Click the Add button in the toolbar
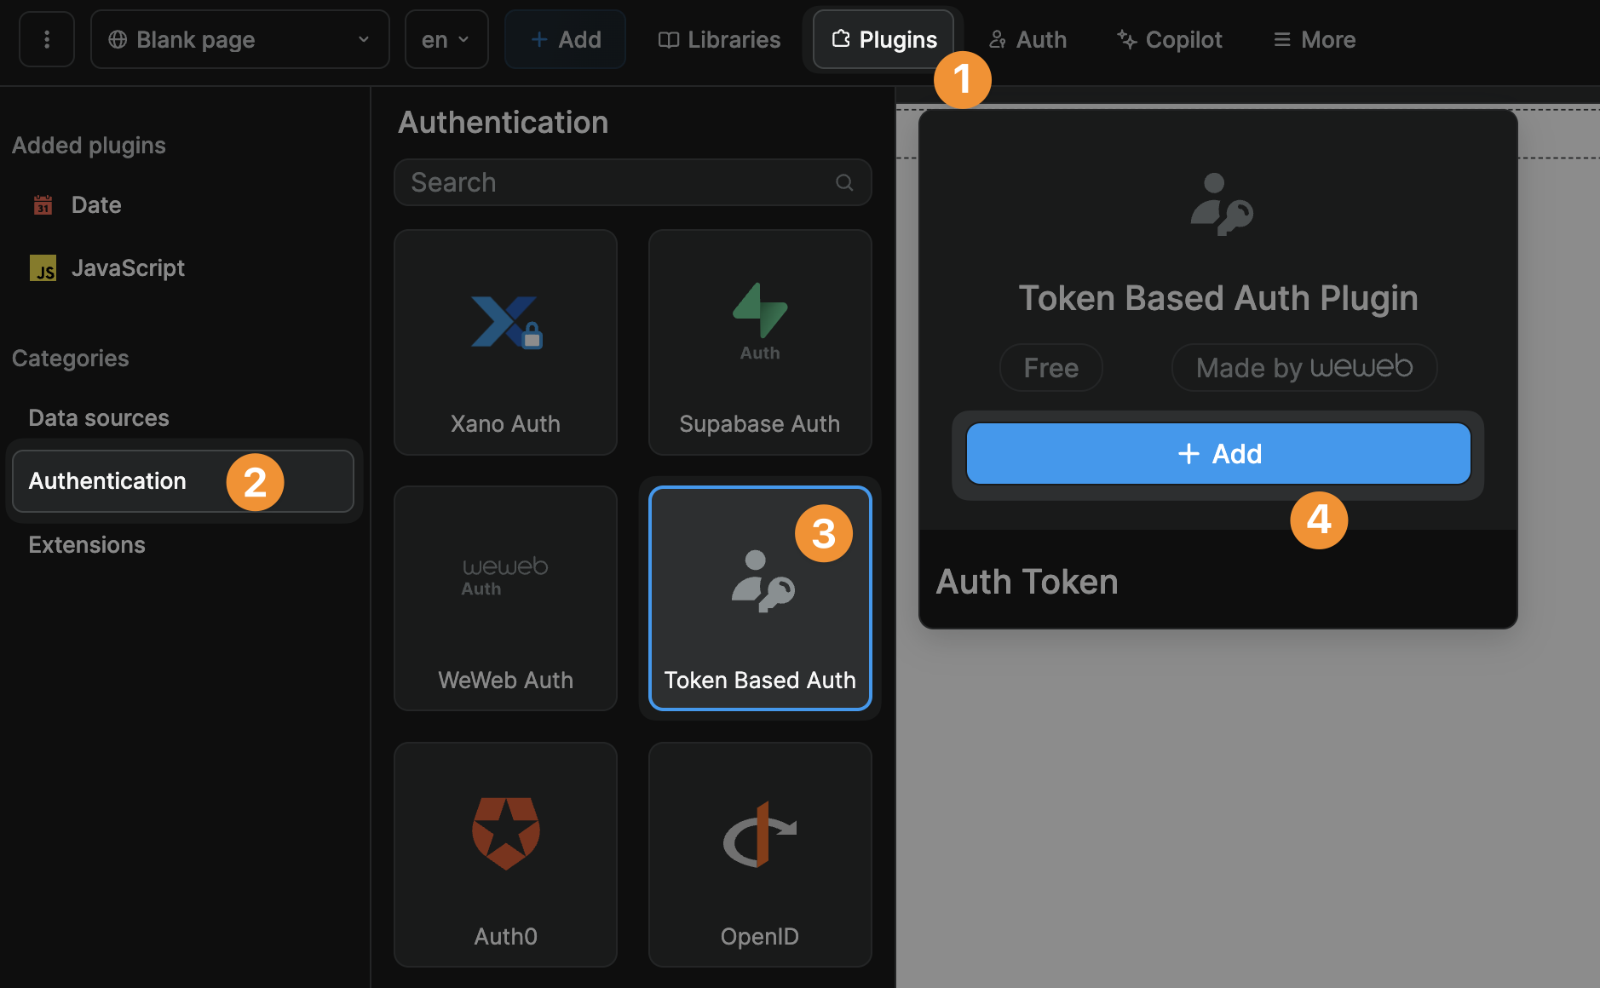This screenshot has width=1600, height=988. tap(565, 39)
